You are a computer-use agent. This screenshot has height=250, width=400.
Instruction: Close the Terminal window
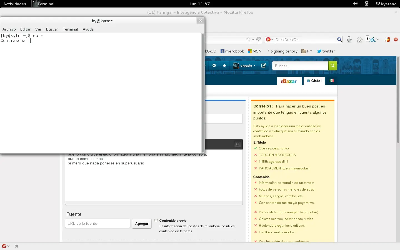pyautogui.click(x=201, y=21)
